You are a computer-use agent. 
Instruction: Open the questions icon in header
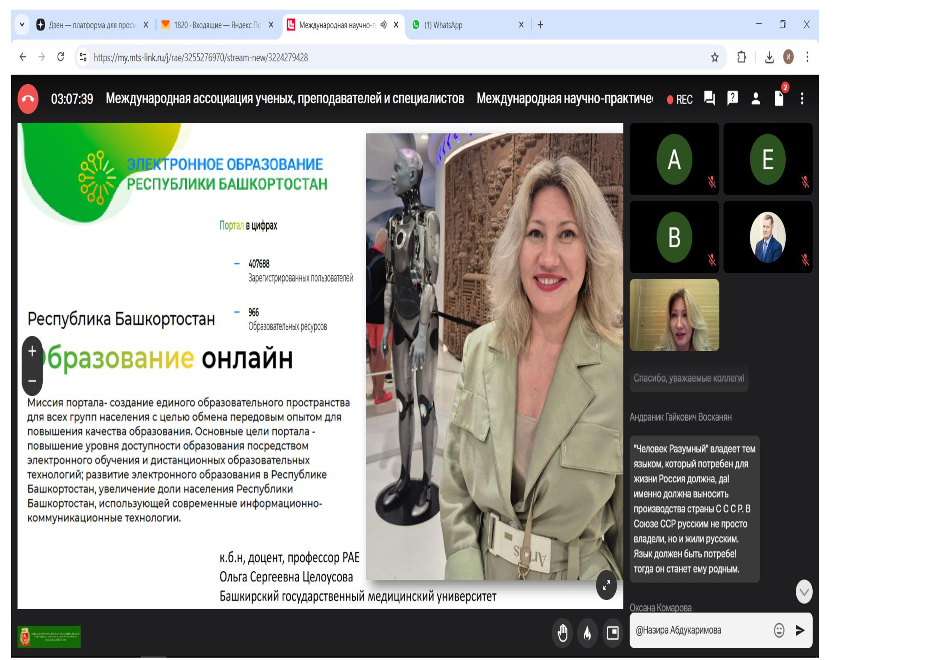click(x=732, y=99)
